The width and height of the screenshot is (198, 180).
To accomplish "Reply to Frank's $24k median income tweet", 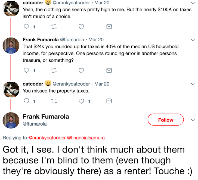I will (26, 70).
